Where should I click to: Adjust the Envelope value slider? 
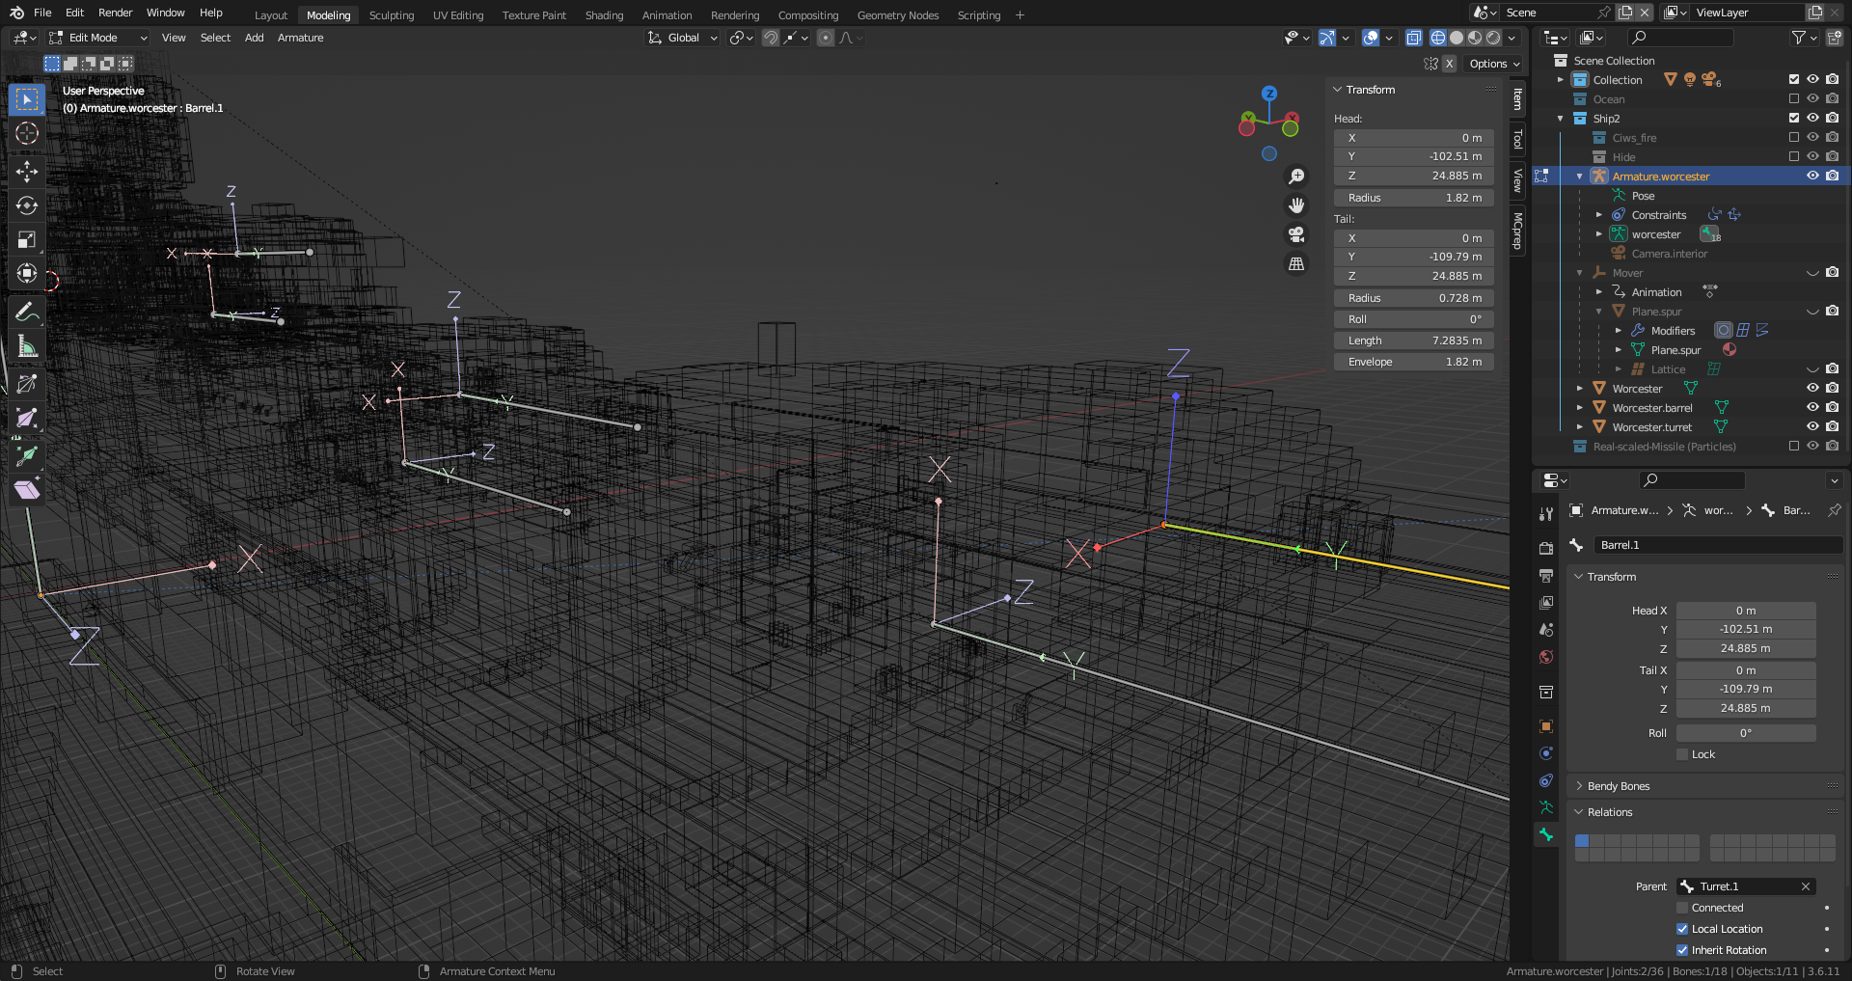1414,362
